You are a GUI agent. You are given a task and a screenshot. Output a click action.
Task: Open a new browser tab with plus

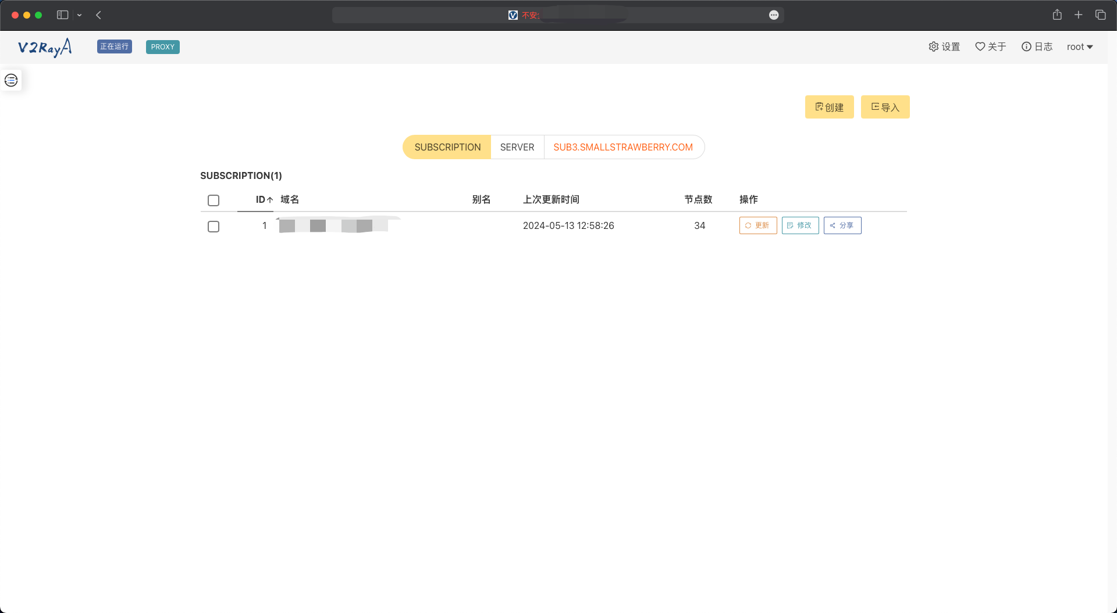pyautogui.click(x=1078, y=15)
